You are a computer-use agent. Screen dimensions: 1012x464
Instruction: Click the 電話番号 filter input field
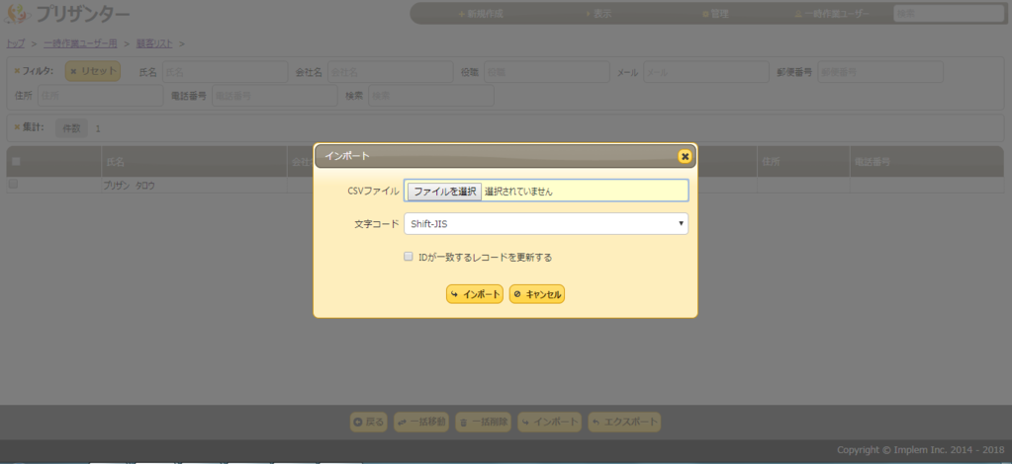[275, 96]
